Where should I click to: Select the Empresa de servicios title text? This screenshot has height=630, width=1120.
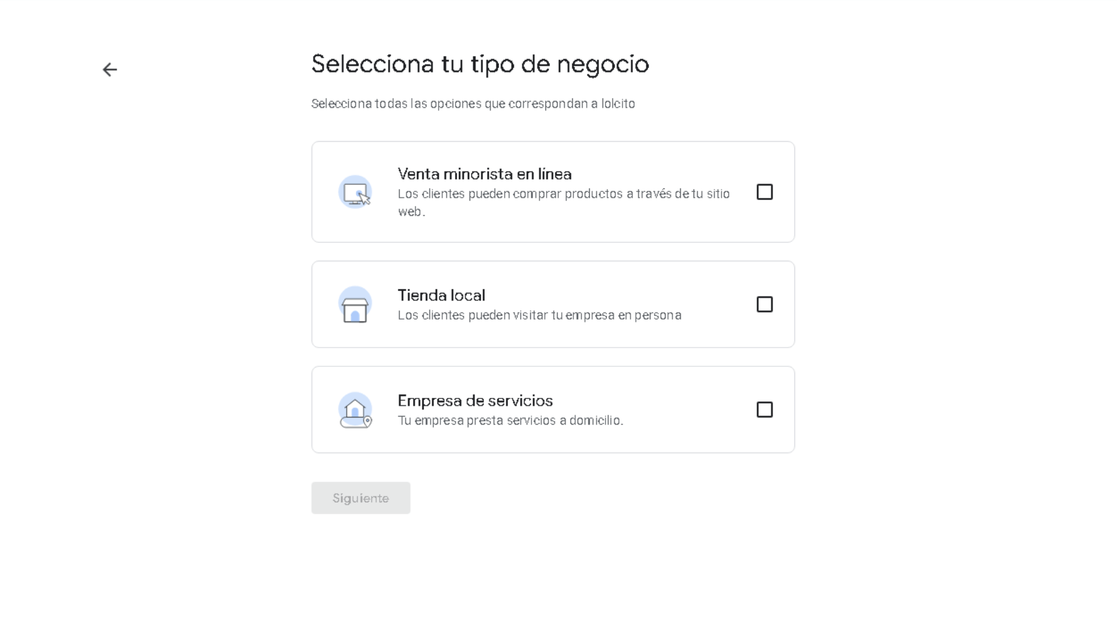[x=475, y=401]
